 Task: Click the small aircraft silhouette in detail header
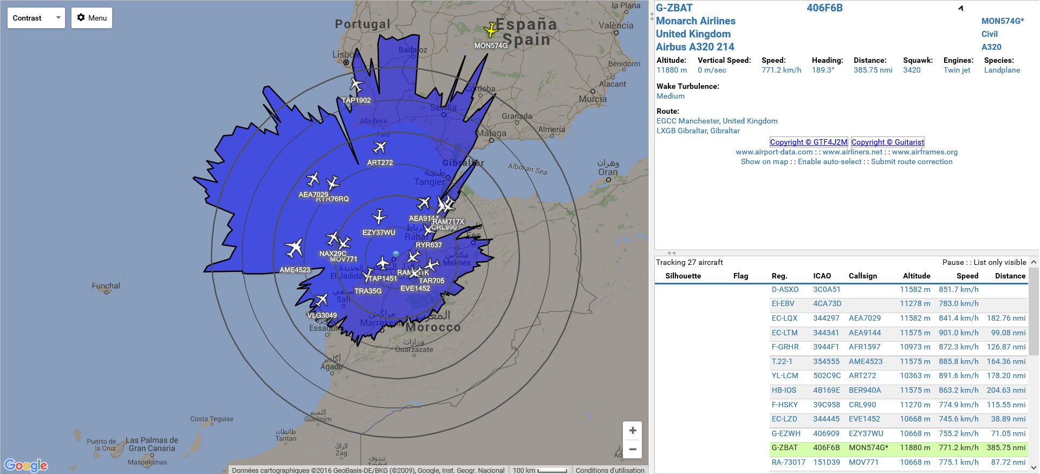pyautogui.click(x=960, y=8)
